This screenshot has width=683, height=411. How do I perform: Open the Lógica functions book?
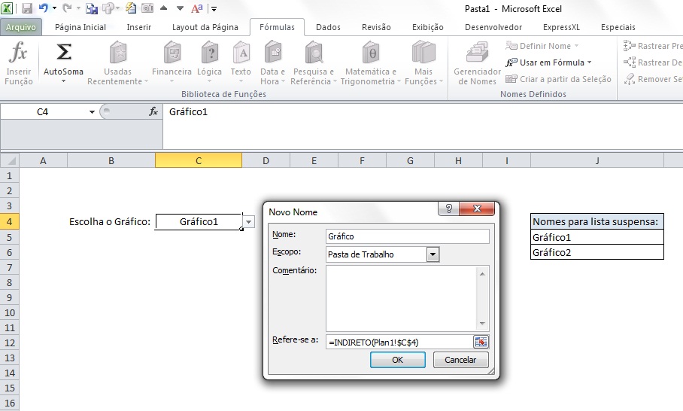tap(210, 52)
